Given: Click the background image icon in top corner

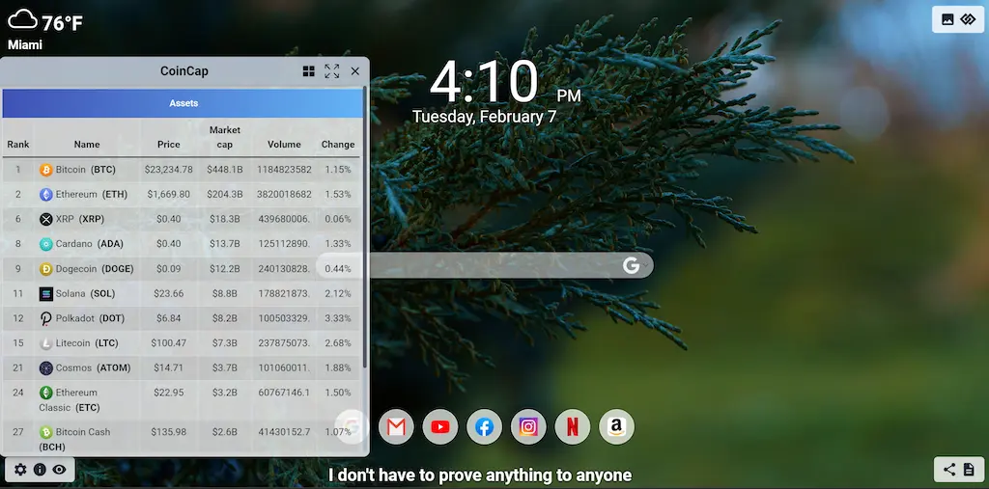Looking at the screenshot, I should point(947,19).
